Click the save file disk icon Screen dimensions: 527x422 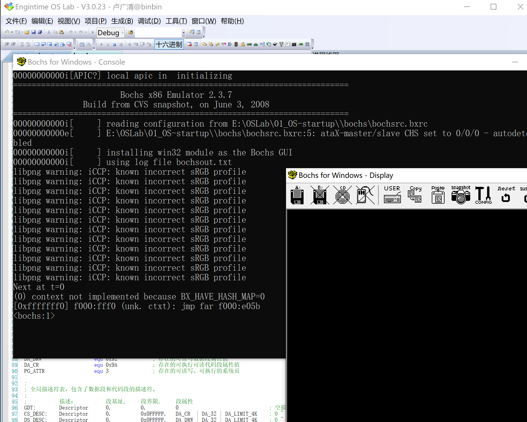tap(34, 32)
